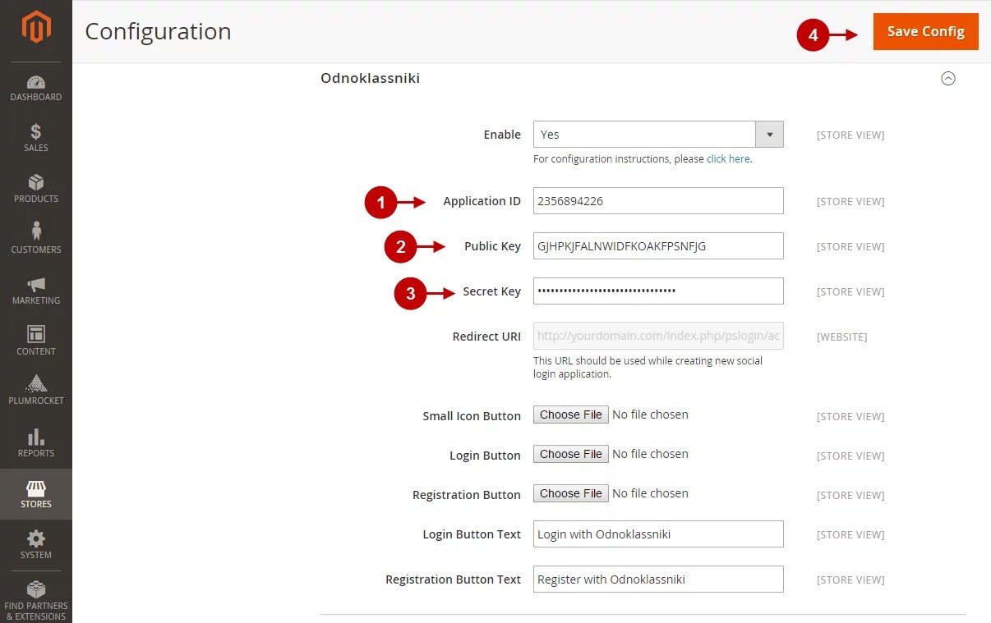
Task: Choose File for Login Button
Action: [x=571, y=455]
